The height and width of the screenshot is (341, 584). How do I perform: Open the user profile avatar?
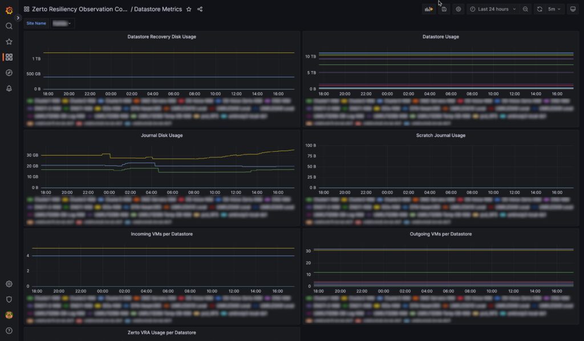coord(9,315)
